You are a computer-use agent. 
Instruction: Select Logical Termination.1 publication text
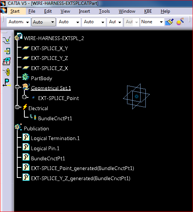click(55, 139)
